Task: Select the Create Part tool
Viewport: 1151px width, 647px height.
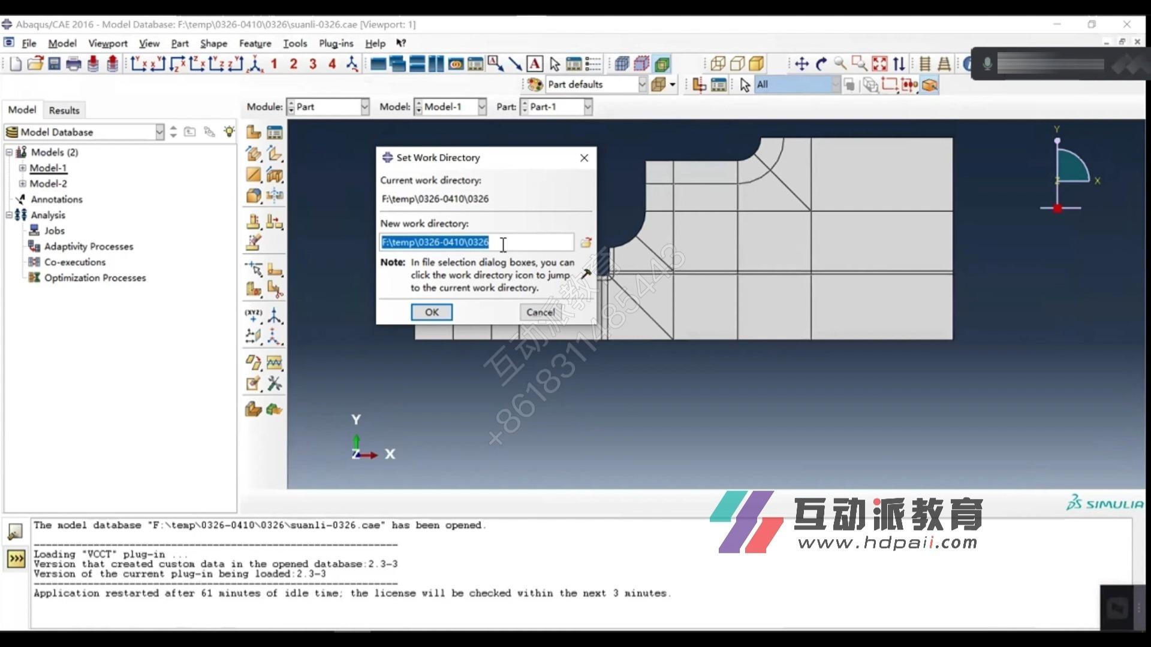Action: click(252, 132)
